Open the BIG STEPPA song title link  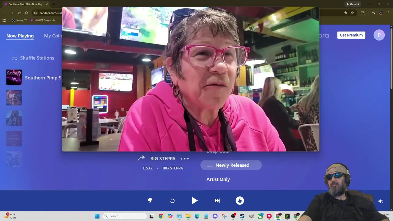point(163,159)
